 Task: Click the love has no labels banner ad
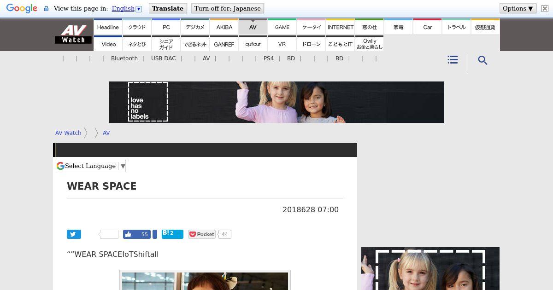(x=276, y=102)
